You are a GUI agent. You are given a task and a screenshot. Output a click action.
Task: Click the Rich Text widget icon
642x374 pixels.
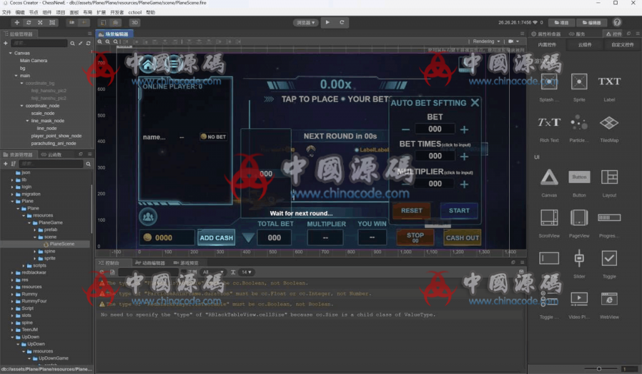(549, 123)
